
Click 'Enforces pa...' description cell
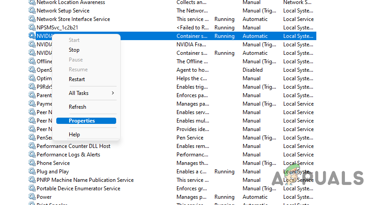(192, 95)
